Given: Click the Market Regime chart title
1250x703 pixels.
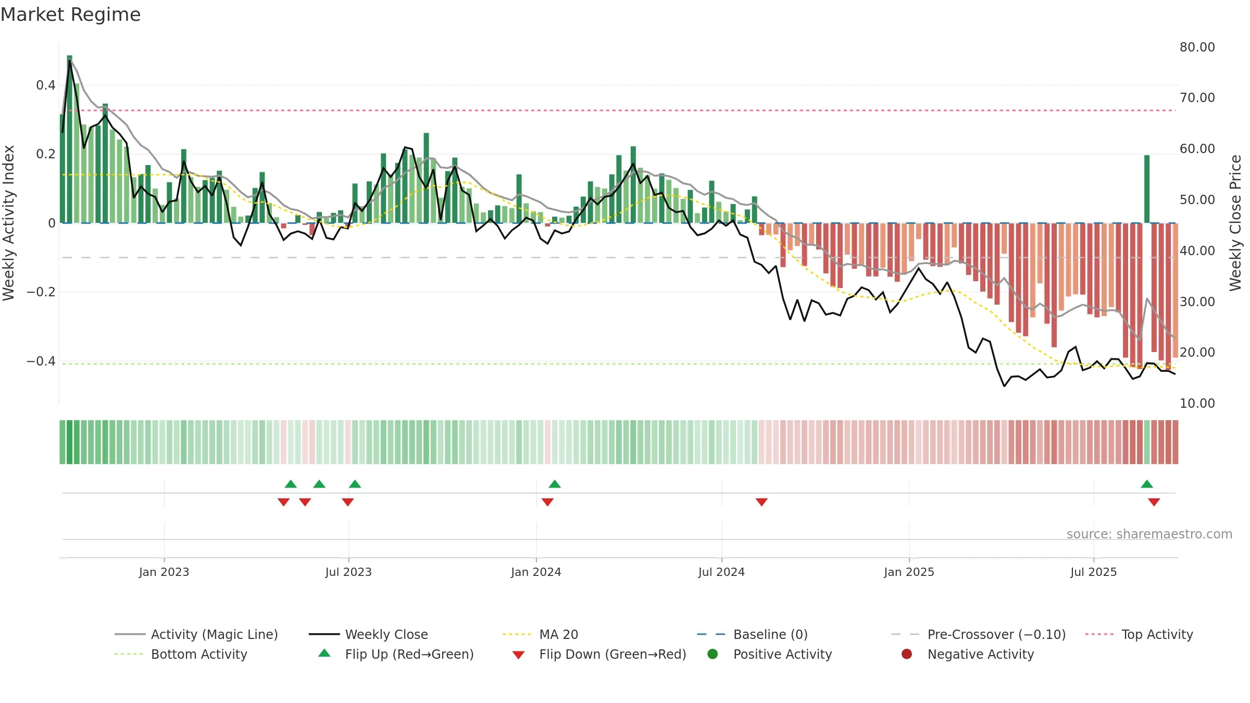Looking at the screenshot, I should click(x=70, y=15).
